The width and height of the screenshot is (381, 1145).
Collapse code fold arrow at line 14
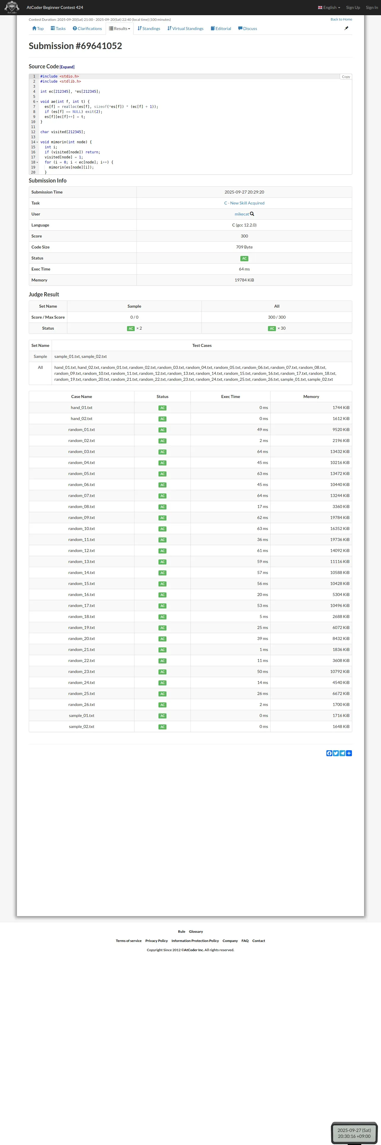click(x=37, y=142)
